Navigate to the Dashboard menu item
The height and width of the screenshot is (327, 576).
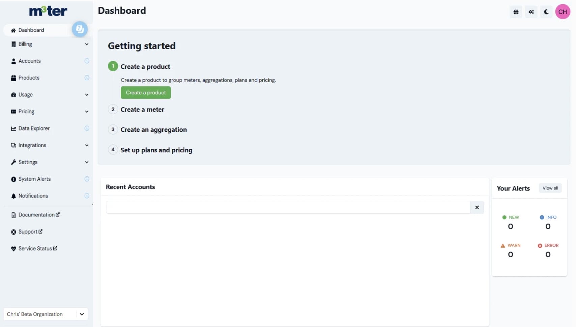31,30
